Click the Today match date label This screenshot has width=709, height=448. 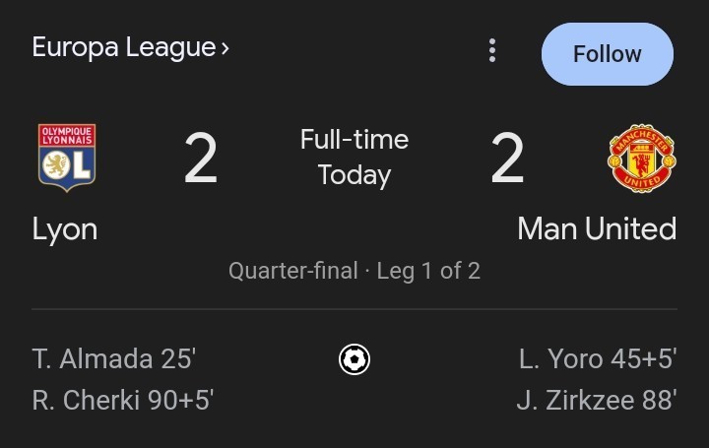click(x=354, y=175)
